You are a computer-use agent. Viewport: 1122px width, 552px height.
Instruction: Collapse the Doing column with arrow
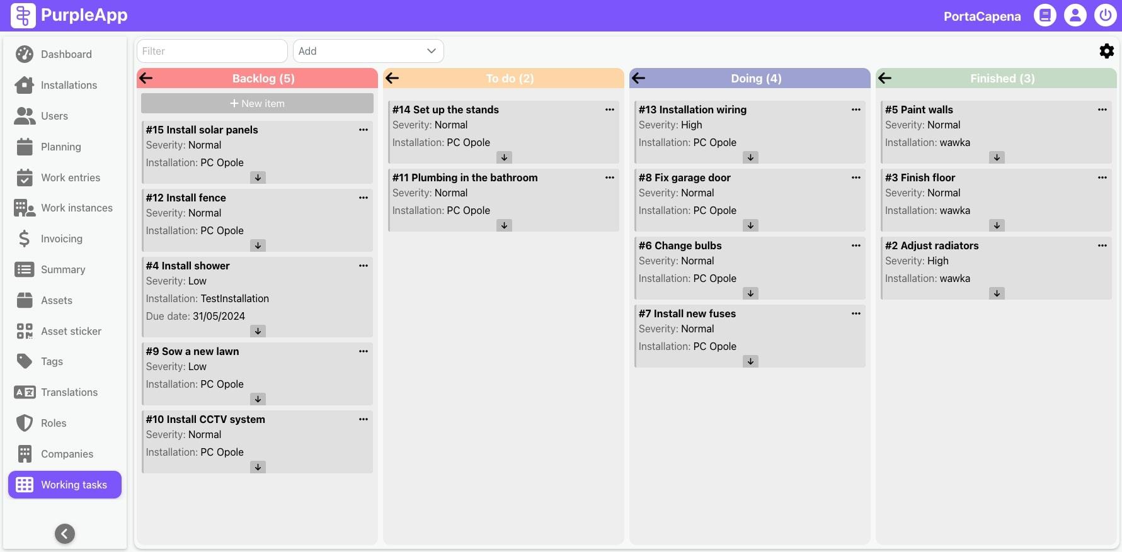point(639,78)
